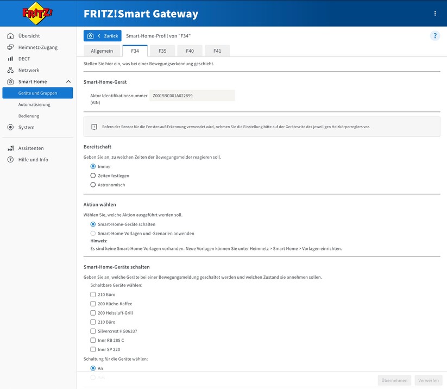This screenshot has height=389, width=447.
Task: Select the Netzwerk icon
Action: click(x=11, y=70)
